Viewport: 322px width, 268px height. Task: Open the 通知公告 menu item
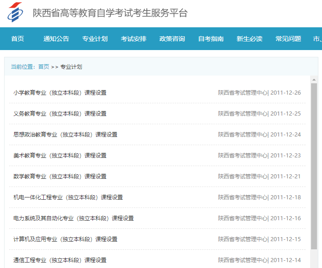[x=56, y=39]
